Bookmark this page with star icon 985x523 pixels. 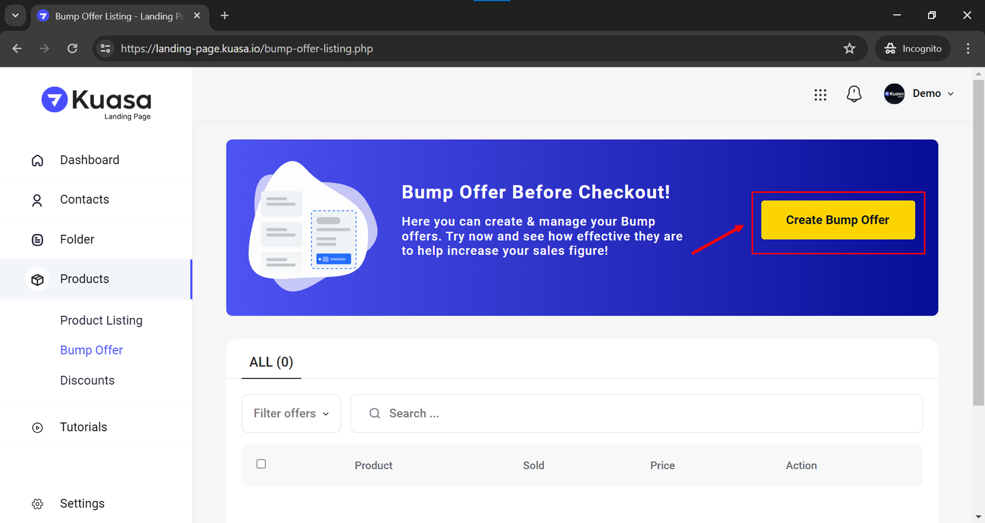pos(850,49)
